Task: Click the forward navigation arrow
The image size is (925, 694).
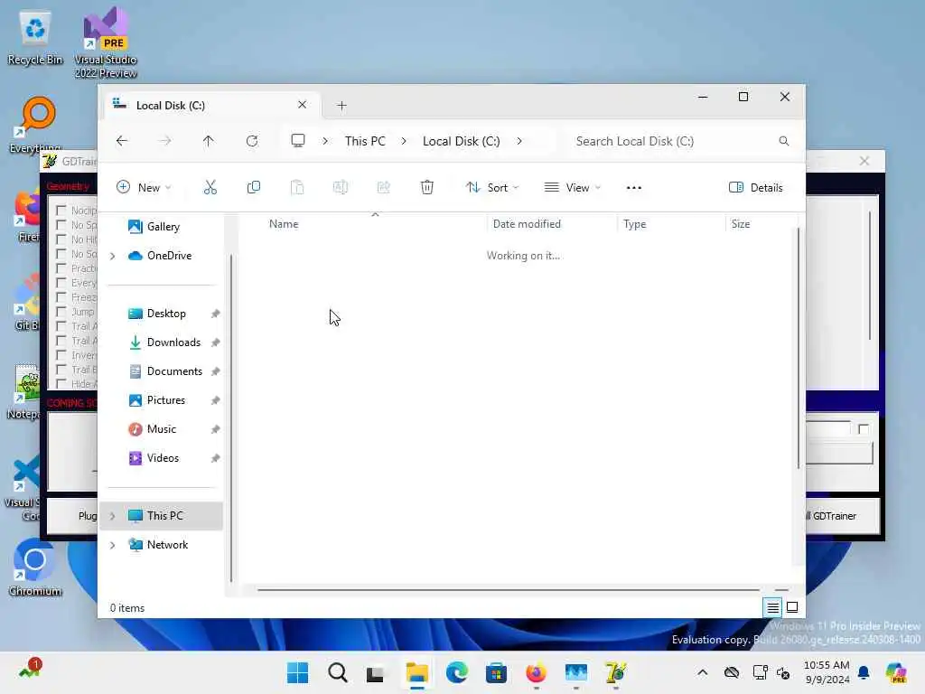Action: 165,141
